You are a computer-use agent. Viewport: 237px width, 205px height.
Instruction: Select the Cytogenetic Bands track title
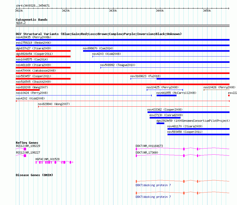click(x=32, y=20)
